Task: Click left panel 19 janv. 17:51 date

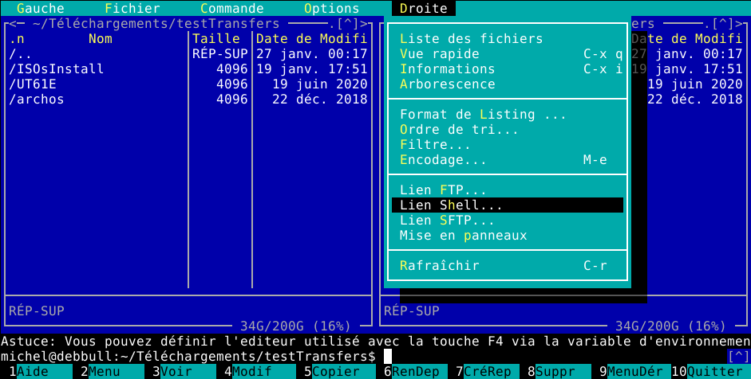Action: [312, 68]
